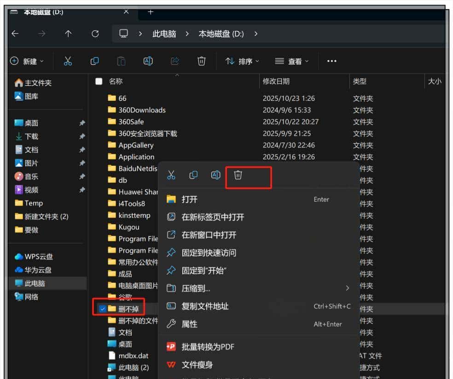Click the refresh icon in the navigation bar

point(95,33)
